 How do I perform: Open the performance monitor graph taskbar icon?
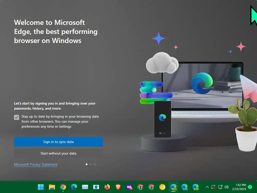pos(85,187)
